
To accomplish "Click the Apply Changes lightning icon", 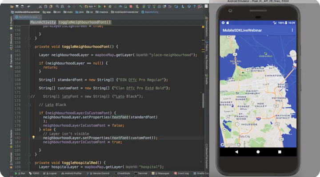I will click(105, 7).
